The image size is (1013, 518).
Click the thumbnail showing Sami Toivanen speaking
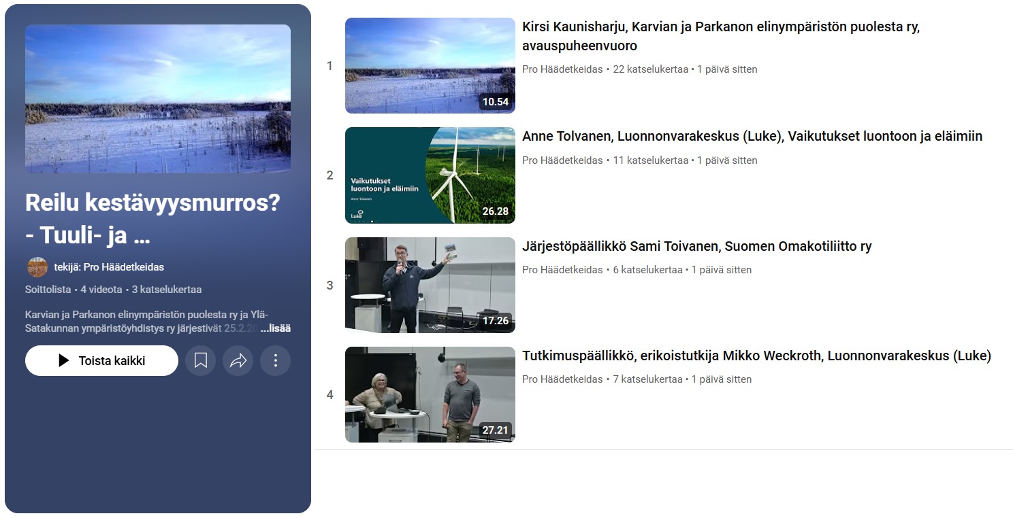(x=430, y=285)
